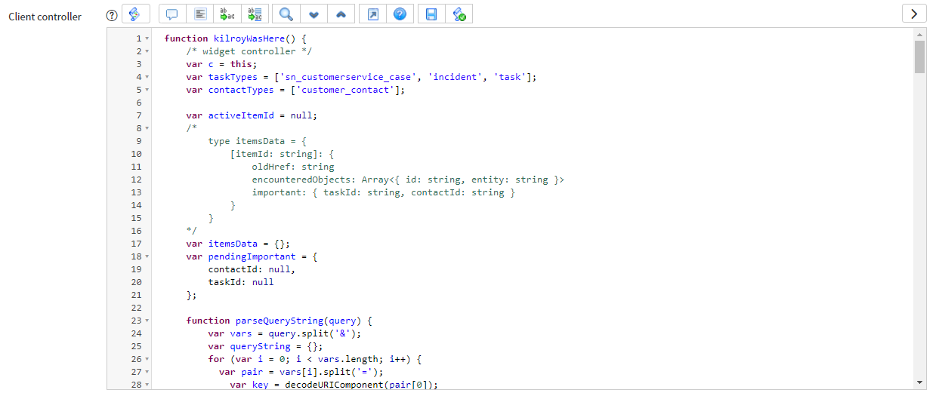The height and width of the screenshot is (396, 939).
Task: Click the editor scrollbar down arrow
Action: 919,383
